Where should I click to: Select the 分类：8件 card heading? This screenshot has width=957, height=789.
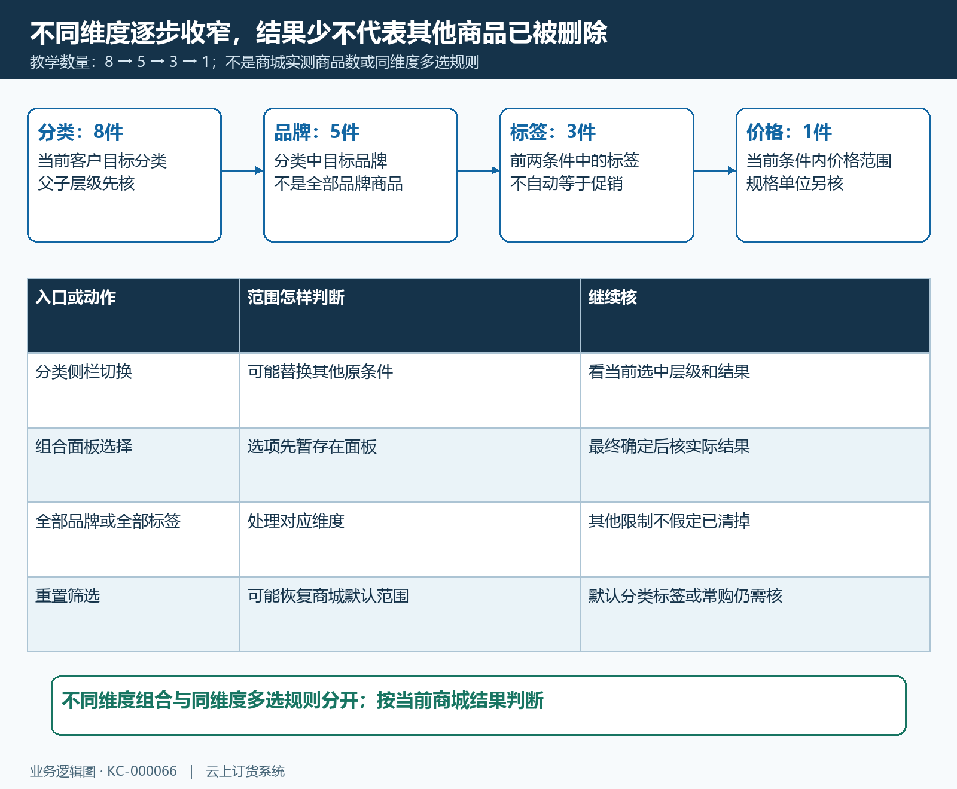(80, 132)
